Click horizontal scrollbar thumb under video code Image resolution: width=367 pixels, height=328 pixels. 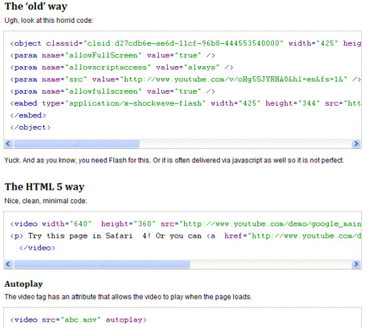coord(102,264)
